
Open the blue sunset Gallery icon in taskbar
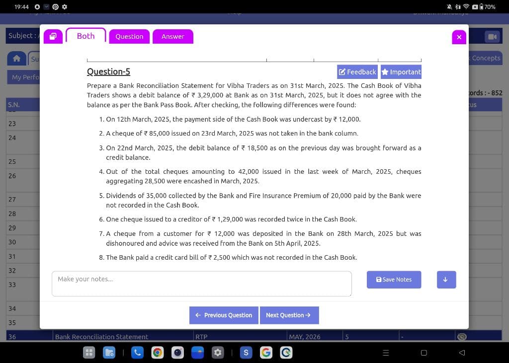198,353
